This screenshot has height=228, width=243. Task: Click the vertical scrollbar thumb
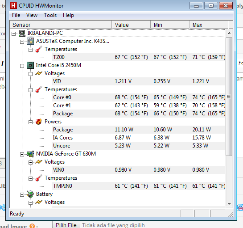click(229, 97)
